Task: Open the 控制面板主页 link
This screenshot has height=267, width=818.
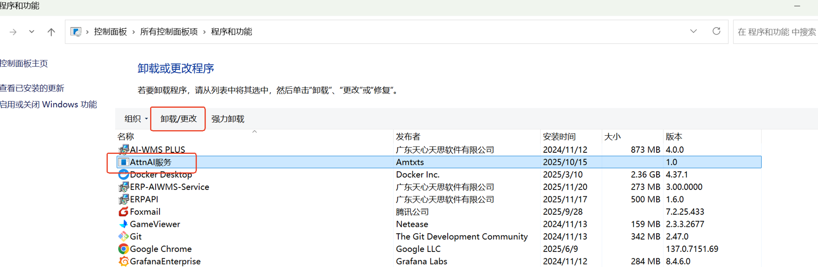Action: coord(24,63)
